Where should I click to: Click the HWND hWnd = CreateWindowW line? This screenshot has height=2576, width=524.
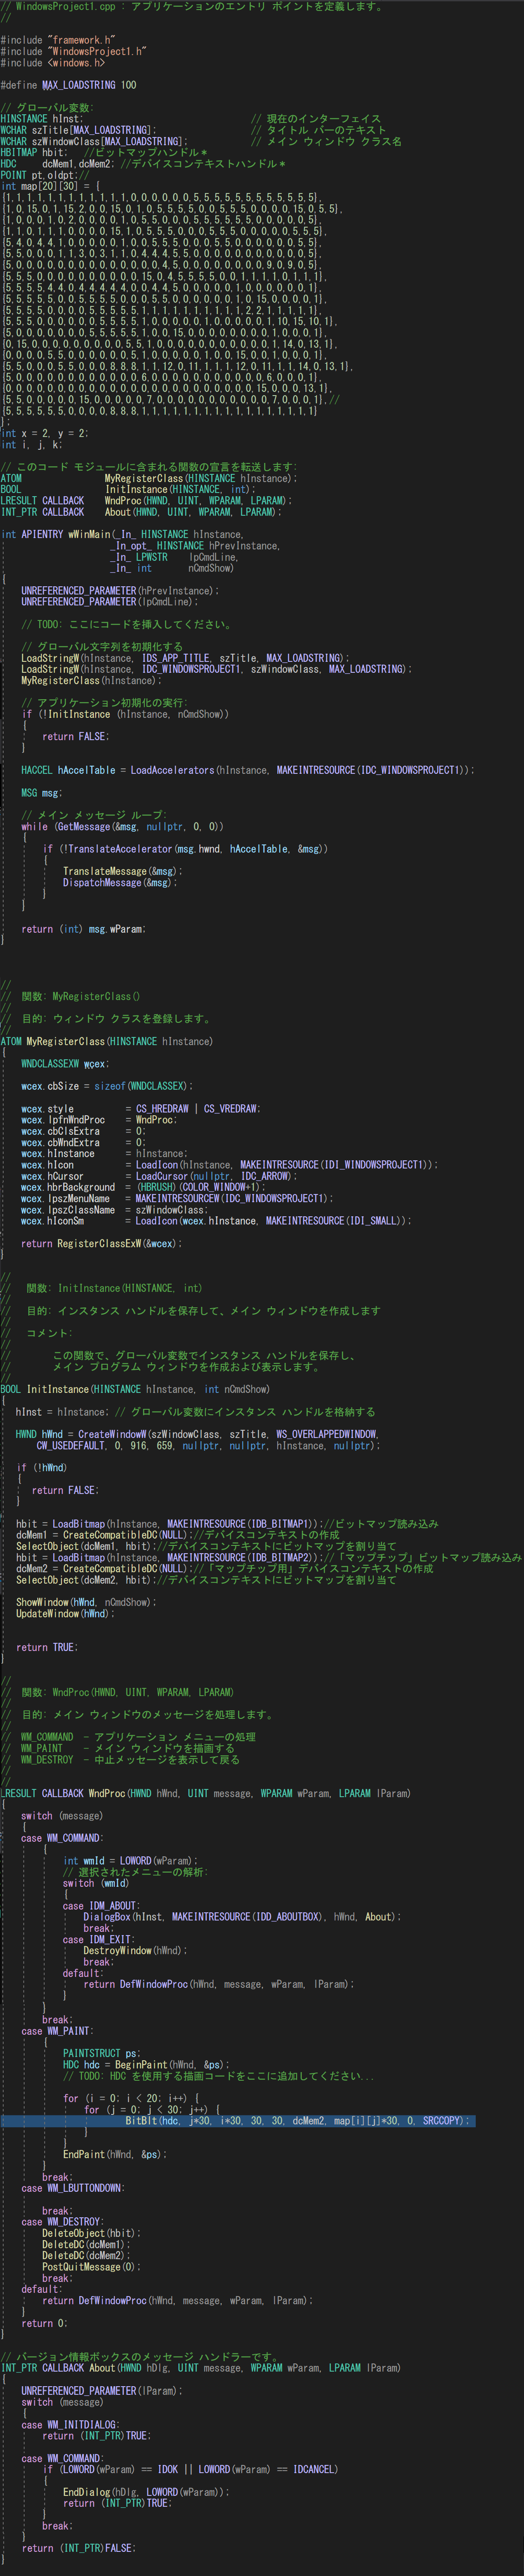198,1434
